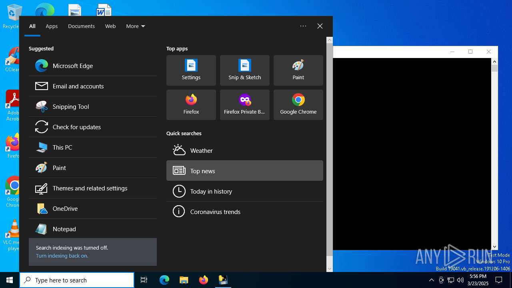The image size is (512, 288).
Task: Switch to the Web search tab
Action: point(110,26)
